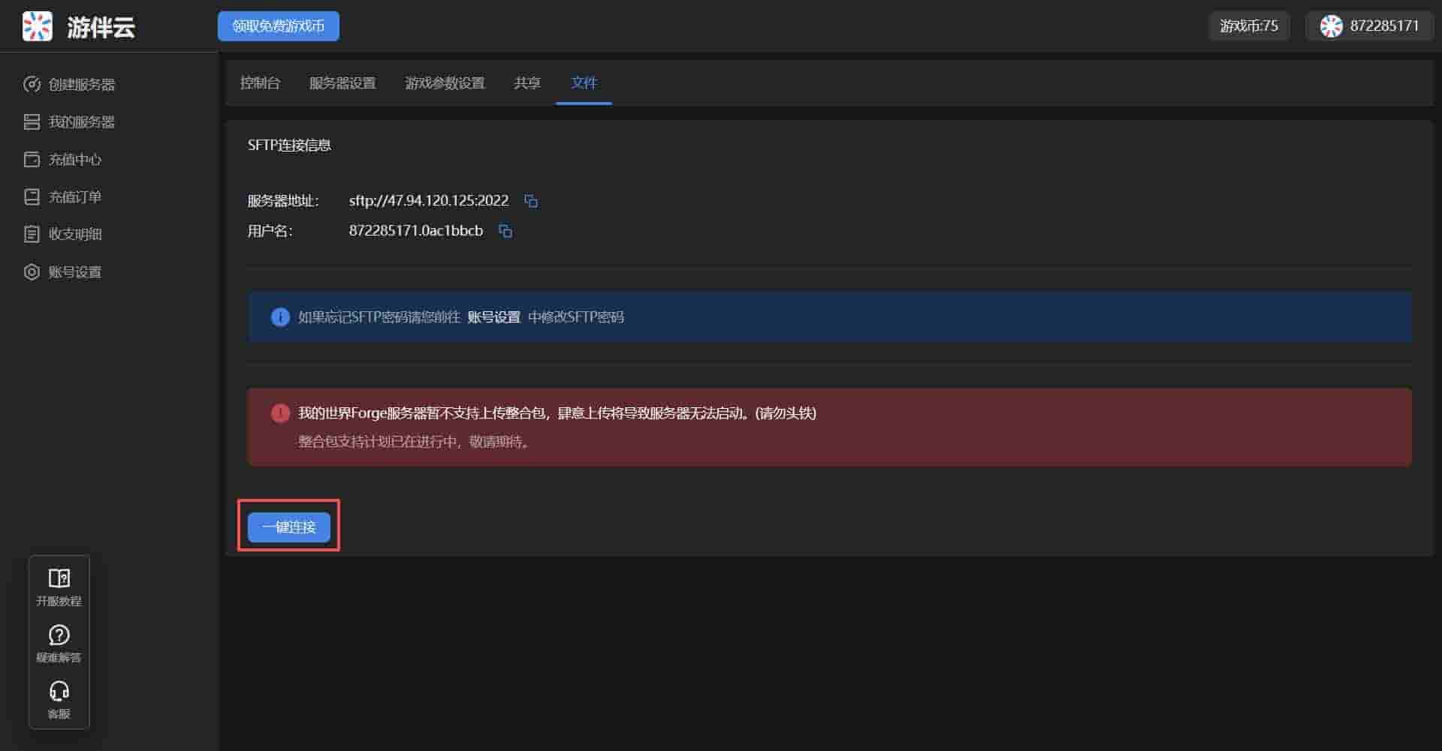This screenshot has height=751, width=1442.
Task: Click the red warning icon in Forge alert
Action: (x=280, y=413)
